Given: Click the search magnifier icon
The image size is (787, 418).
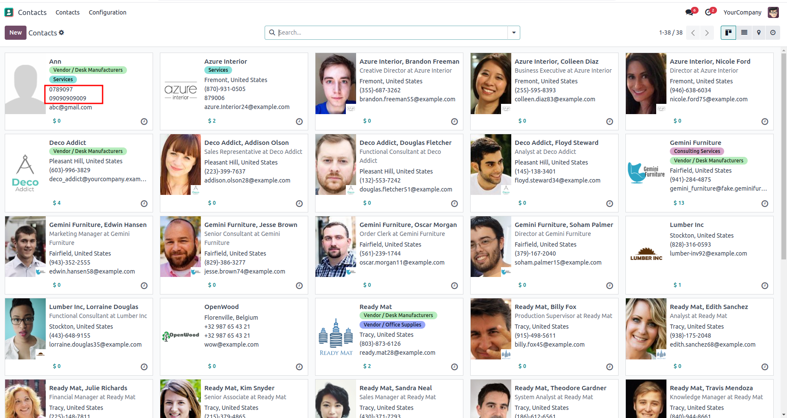Looking at the screenshot, I should pos(272,32).
